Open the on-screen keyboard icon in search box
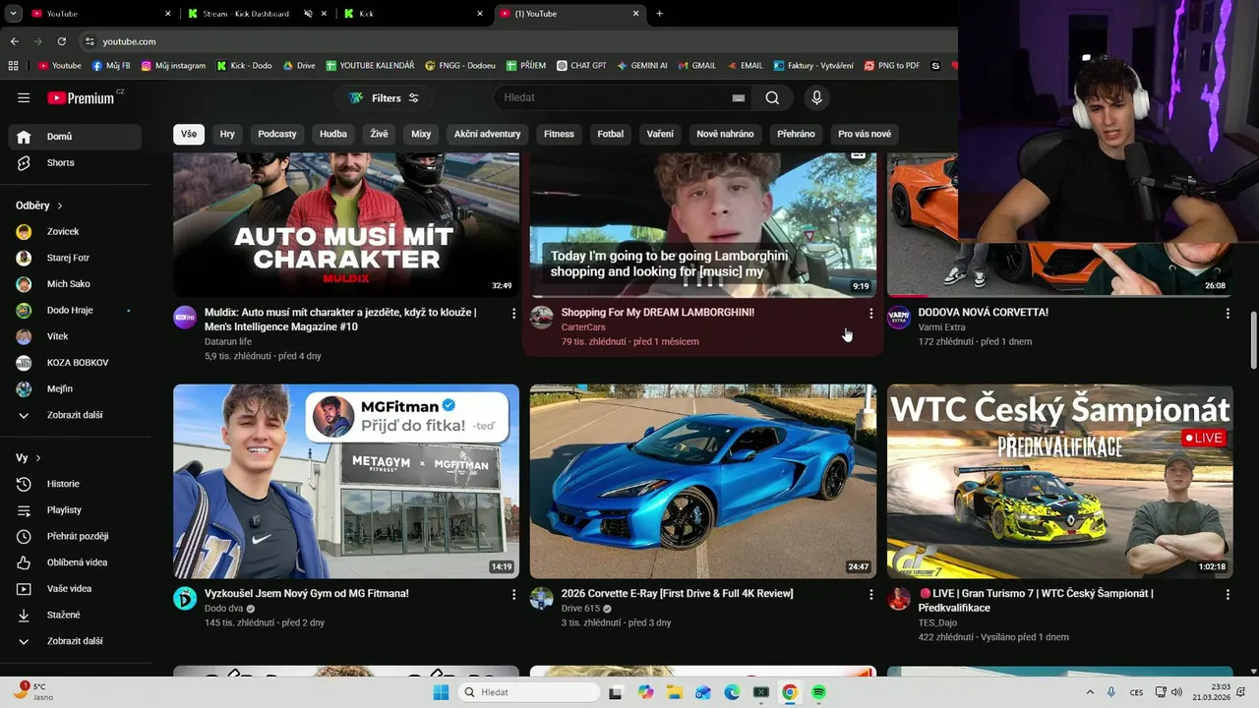Image resolution: width=1259 pixels, height=708 pixels. (739, 97)
